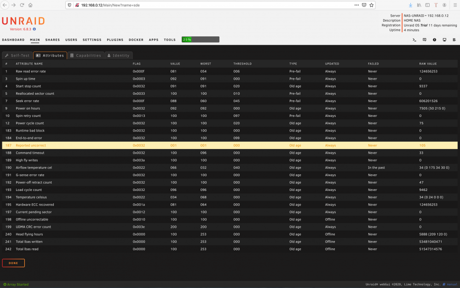Click the Power on hours attribute
The image size is (460, 288).
(x=28, y=108)
